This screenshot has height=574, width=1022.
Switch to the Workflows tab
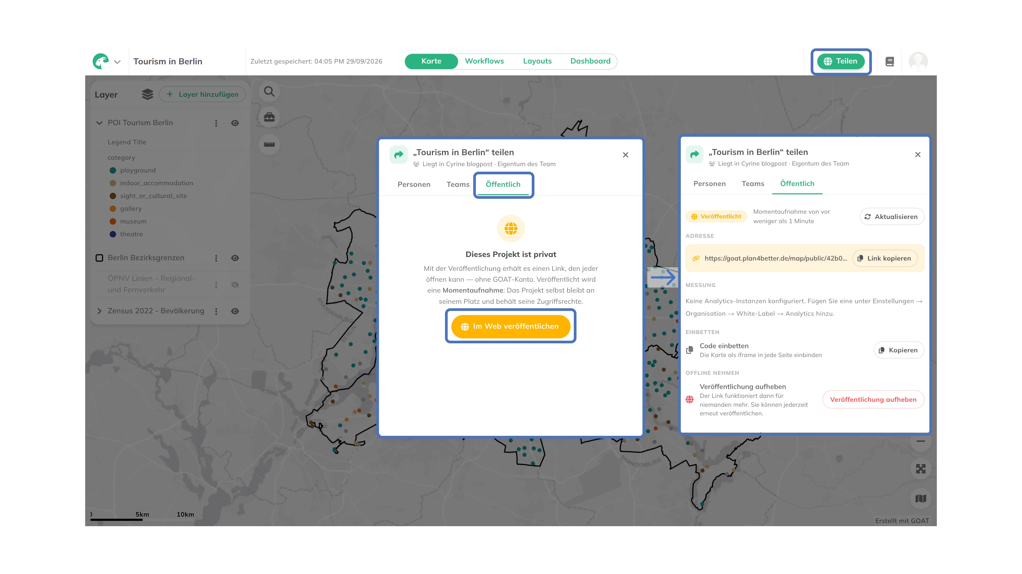[484, 61]
